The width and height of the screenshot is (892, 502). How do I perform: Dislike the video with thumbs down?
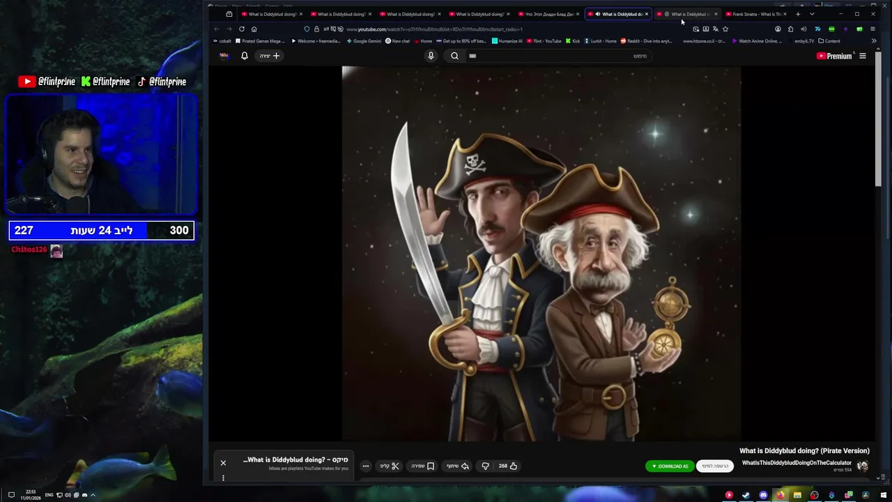tap(486, 466)
